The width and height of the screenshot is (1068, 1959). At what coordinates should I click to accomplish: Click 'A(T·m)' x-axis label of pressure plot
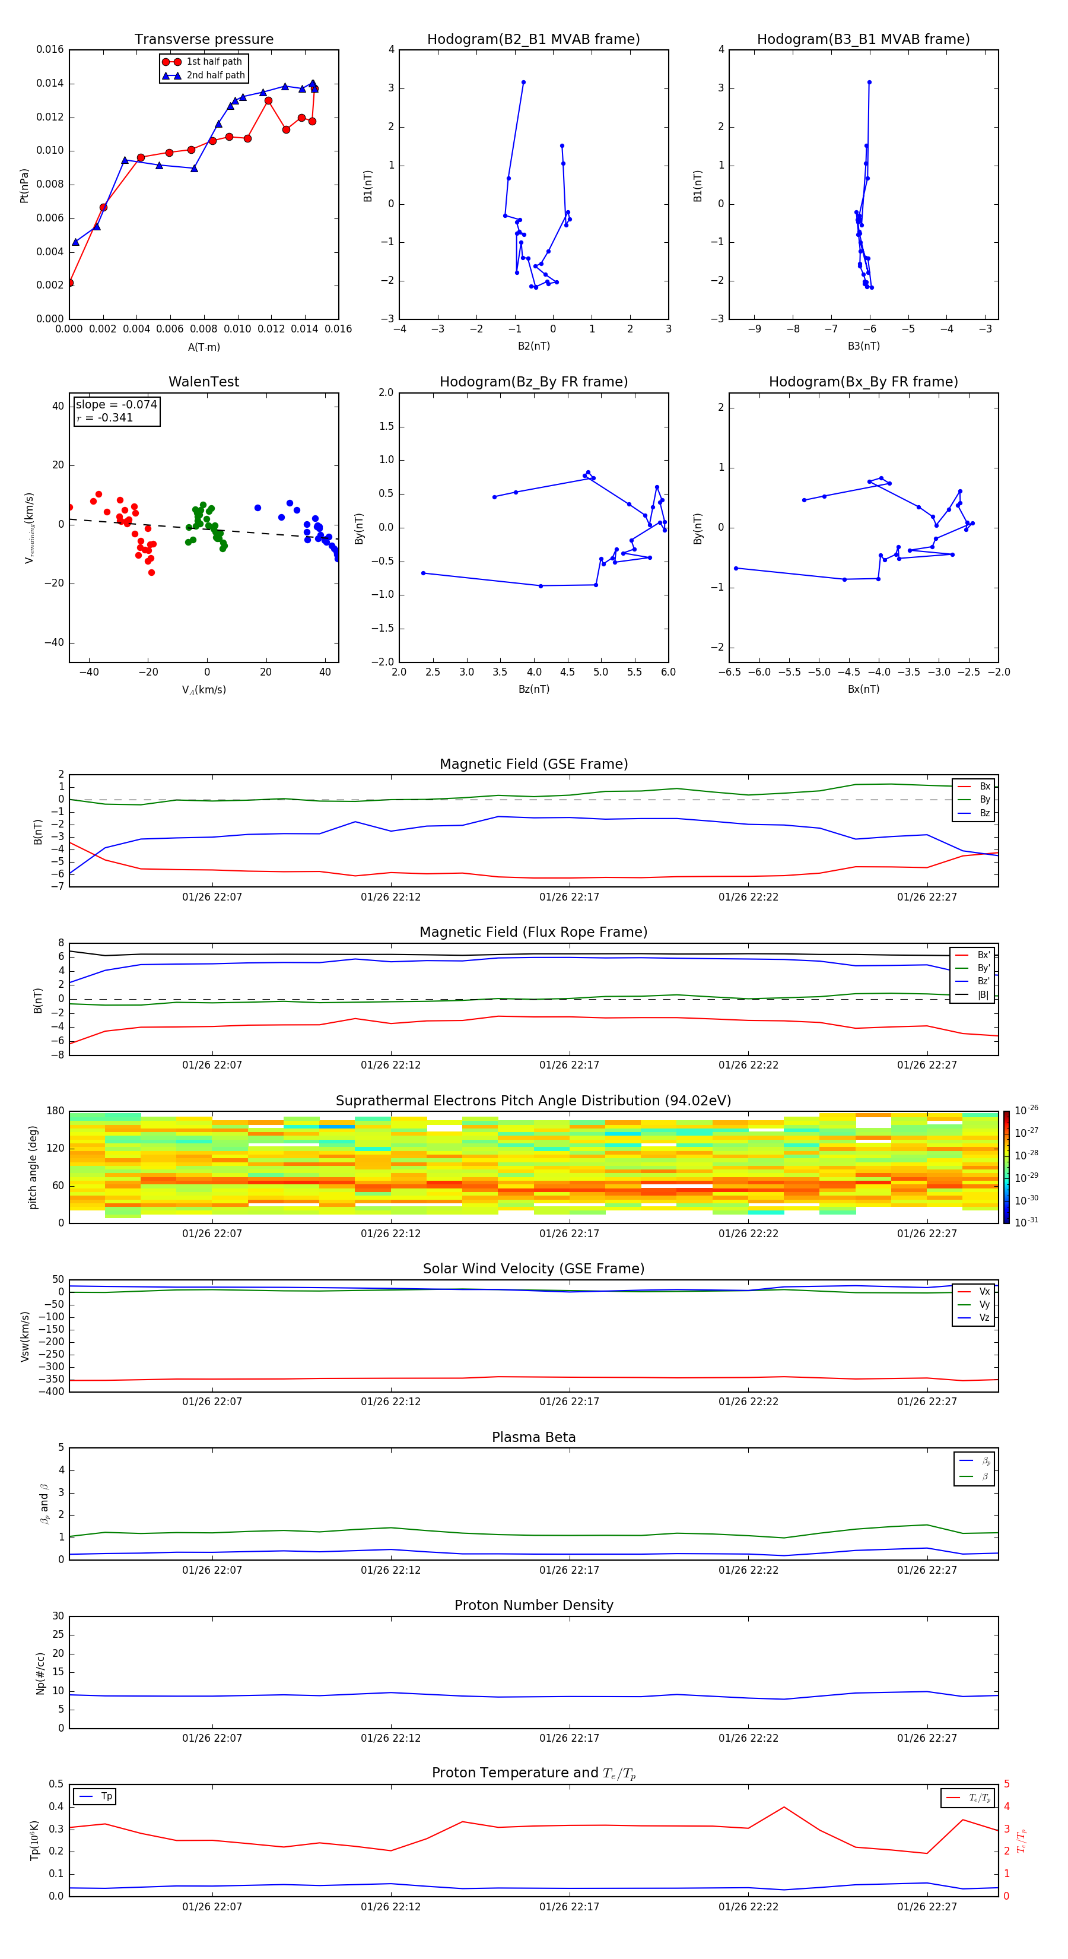(x=204, y=347)
